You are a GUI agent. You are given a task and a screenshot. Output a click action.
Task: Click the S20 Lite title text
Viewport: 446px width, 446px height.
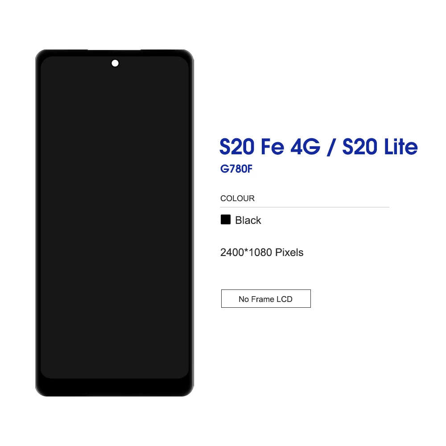pos(380,147)
